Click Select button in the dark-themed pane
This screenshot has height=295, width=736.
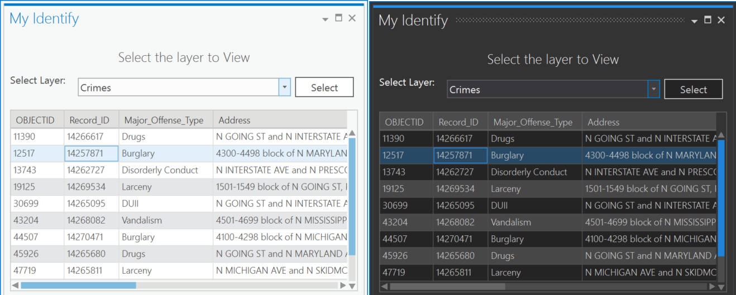[x=693, y=89]
